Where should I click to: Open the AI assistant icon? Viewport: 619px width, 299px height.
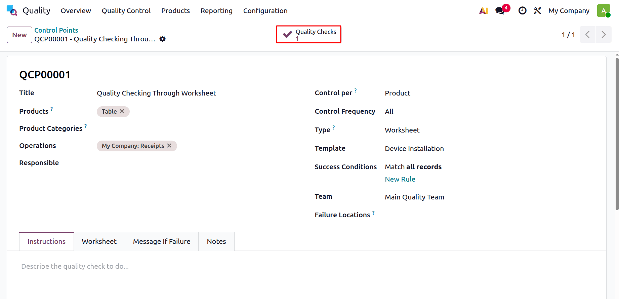pyautogui.click(x=484, y=11)
